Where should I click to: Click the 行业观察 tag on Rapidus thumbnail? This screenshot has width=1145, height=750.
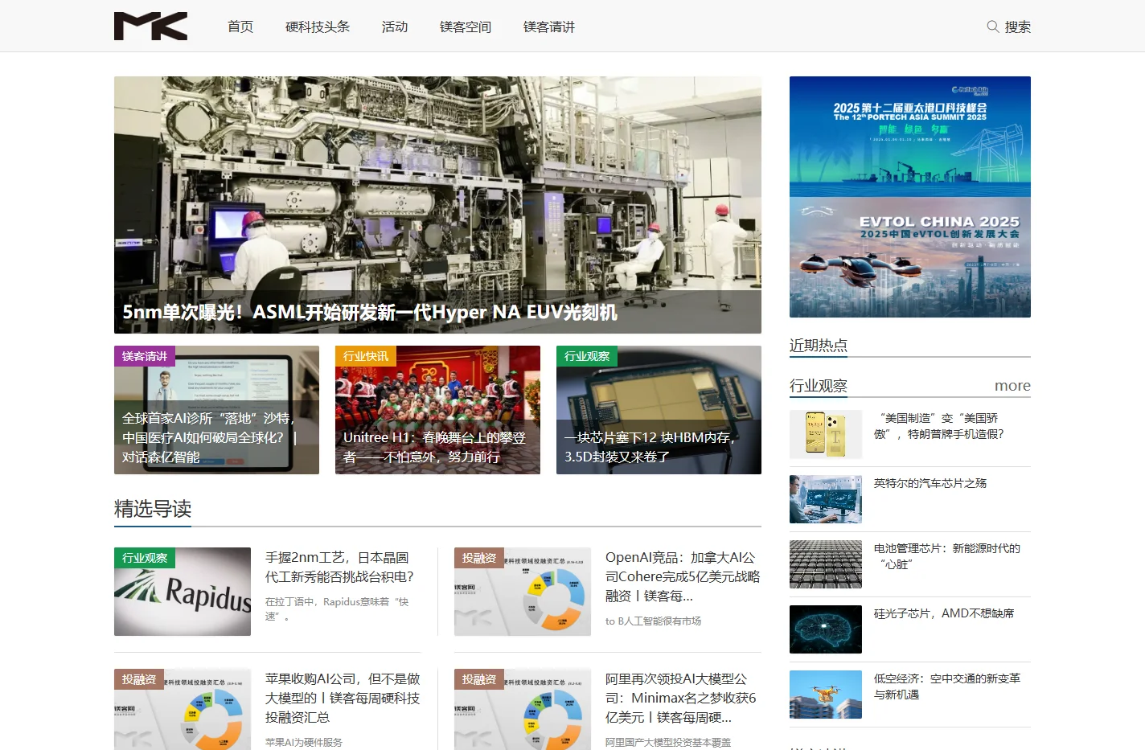tap(145, 558)
